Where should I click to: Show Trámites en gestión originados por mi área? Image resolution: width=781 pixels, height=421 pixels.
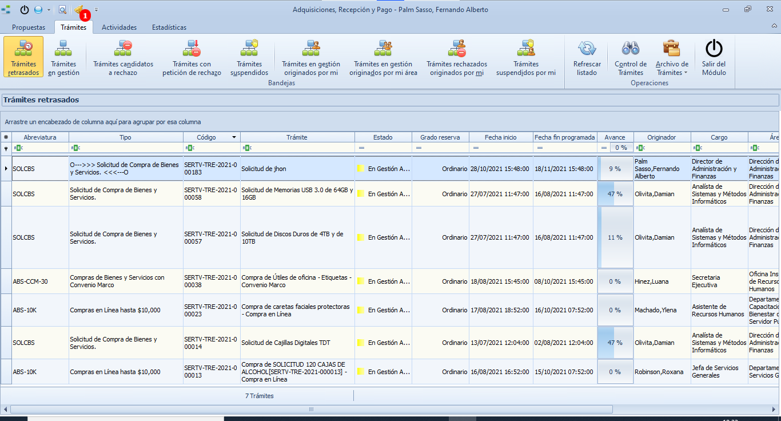tap(383, 57)
